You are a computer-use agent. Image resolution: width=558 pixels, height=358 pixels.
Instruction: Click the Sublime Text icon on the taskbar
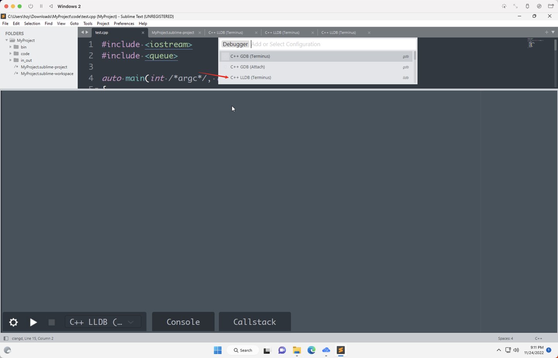(x=341, y=350)
